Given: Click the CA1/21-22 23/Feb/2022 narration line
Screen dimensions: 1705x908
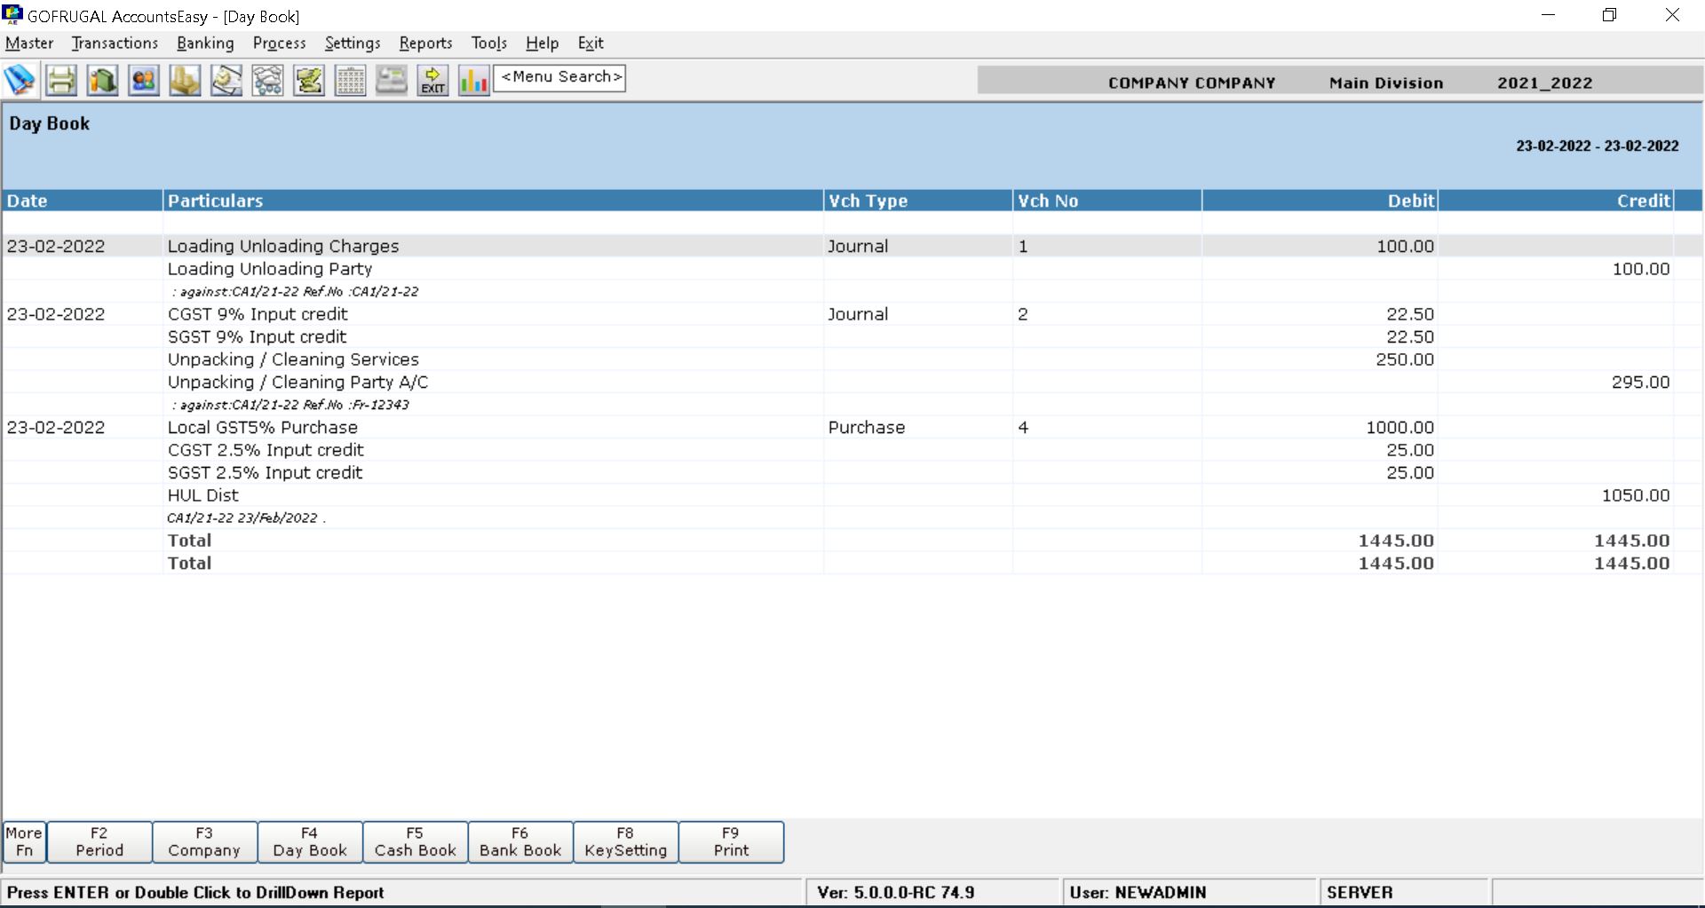Looking at the screenshot, I should tap(246, 518).
